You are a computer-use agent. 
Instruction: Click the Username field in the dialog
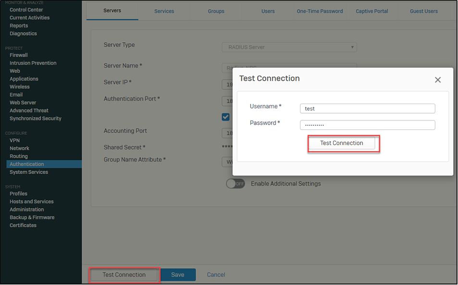367,108
